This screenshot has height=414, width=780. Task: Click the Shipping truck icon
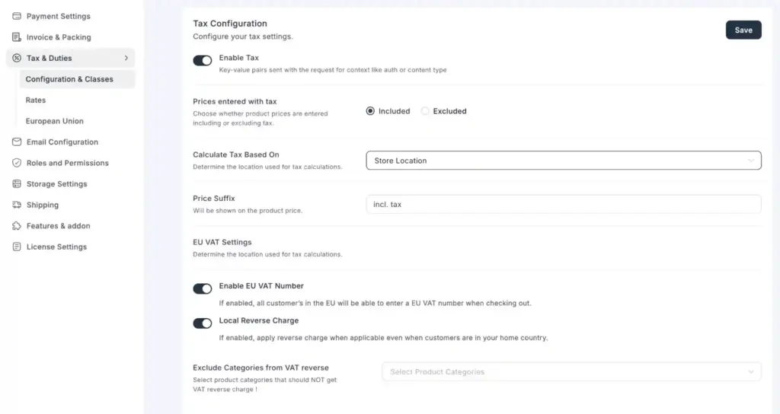17,204
